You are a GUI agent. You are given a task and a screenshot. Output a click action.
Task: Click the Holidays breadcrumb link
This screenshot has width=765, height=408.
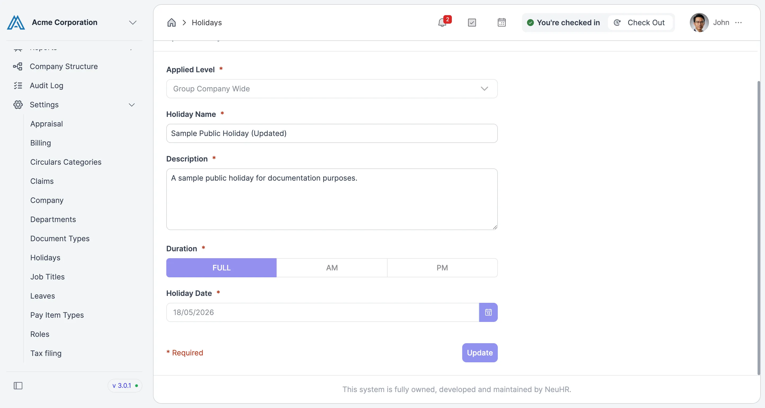[x=207, y=23]
